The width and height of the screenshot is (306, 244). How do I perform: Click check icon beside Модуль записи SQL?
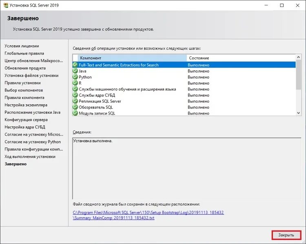click(x=75, y=113)
